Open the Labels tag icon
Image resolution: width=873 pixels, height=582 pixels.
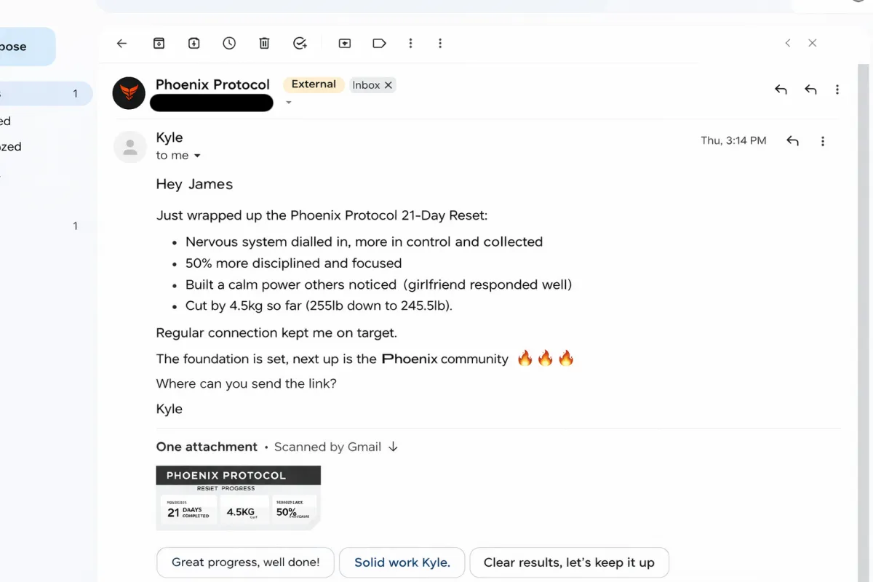point(379,44)
